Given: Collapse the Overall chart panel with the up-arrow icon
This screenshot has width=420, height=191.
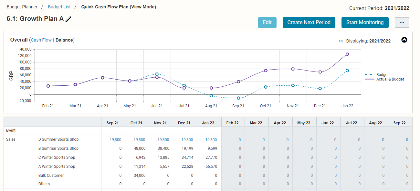Looking at the screenshot, I should [404, 40].
